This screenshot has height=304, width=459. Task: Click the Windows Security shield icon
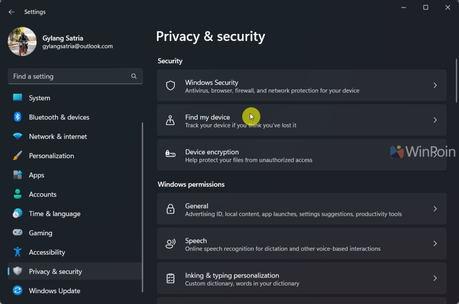(x=170, y=85)
